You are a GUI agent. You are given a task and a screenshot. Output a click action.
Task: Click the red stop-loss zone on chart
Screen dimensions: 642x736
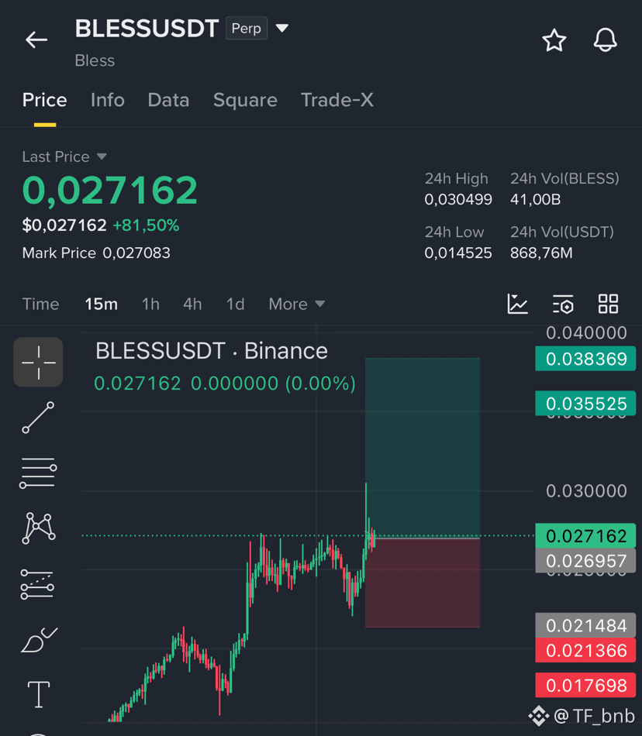point(423,583)
